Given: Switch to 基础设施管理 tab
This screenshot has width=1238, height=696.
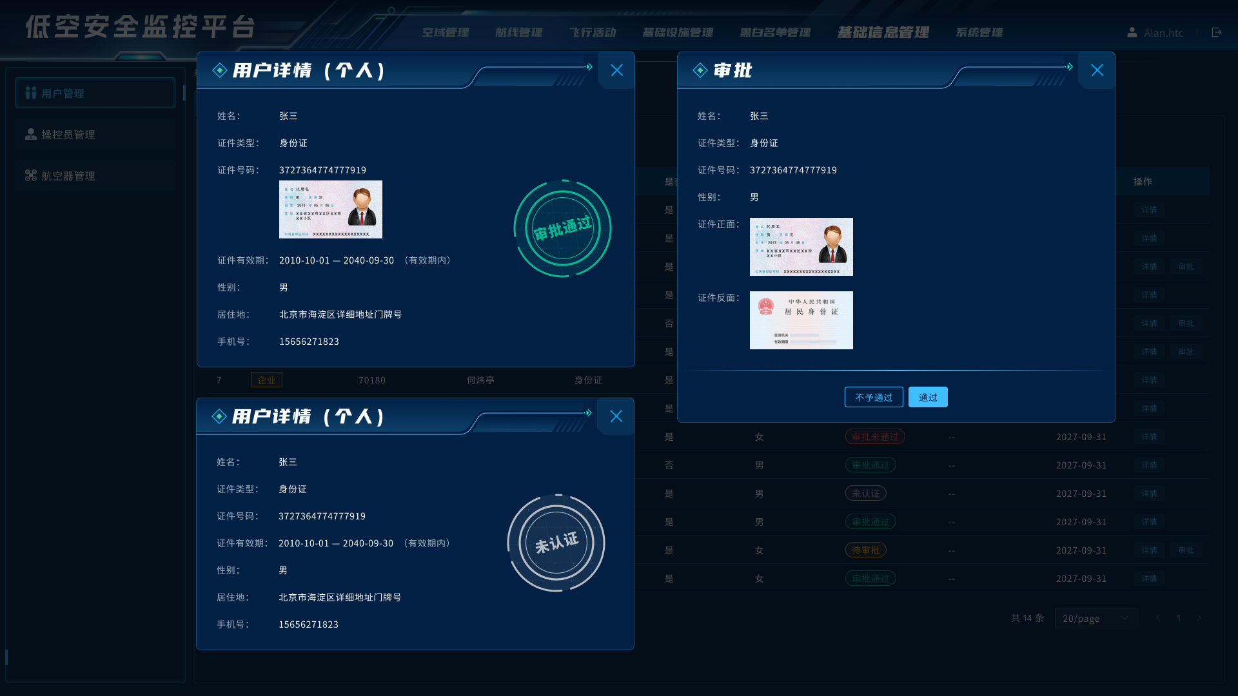Looking at the screenshot, I should (678, 32).
